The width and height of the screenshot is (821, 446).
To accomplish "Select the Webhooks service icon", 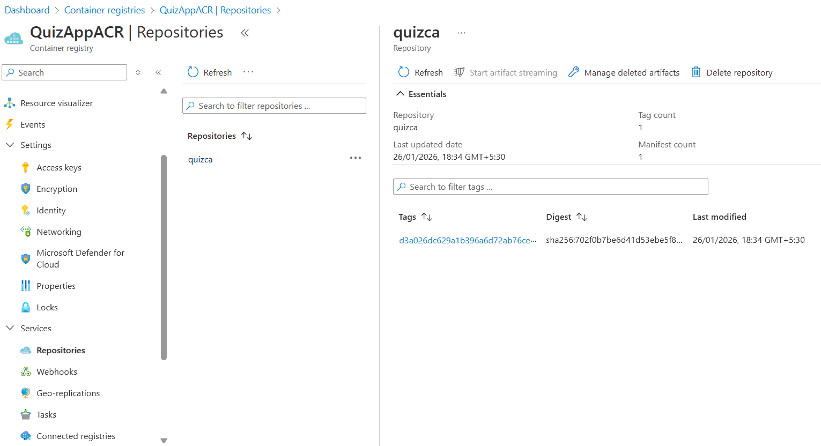I will pos(25,371).
